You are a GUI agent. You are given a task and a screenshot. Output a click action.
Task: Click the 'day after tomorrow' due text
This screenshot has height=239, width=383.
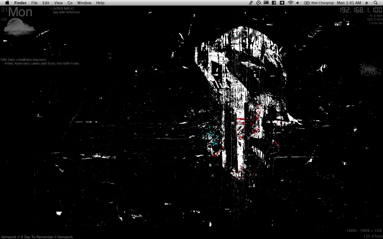[x=66, y=12]
